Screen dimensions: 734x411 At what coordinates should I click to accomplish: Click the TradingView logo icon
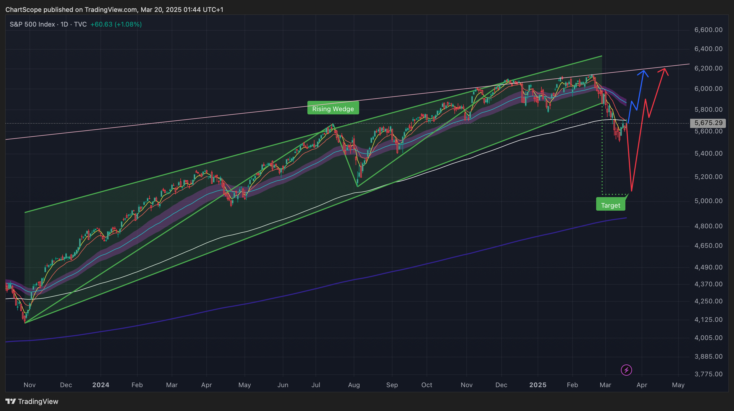pyautogui.click(x=11, y=401)
